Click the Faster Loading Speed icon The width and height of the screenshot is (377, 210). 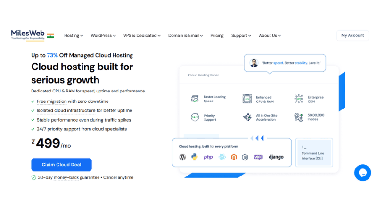(195, 99)
